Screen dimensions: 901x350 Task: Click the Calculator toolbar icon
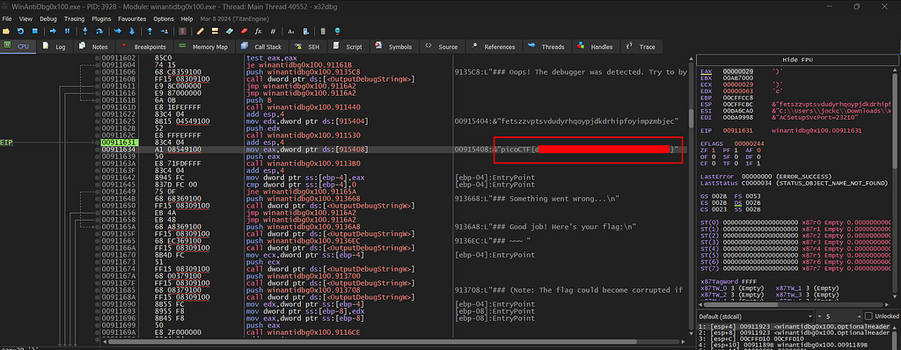(323, 31)
